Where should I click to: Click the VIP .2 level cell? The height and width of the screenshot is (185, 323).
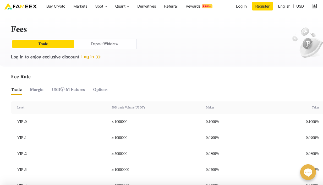click(x=22, y=154)
